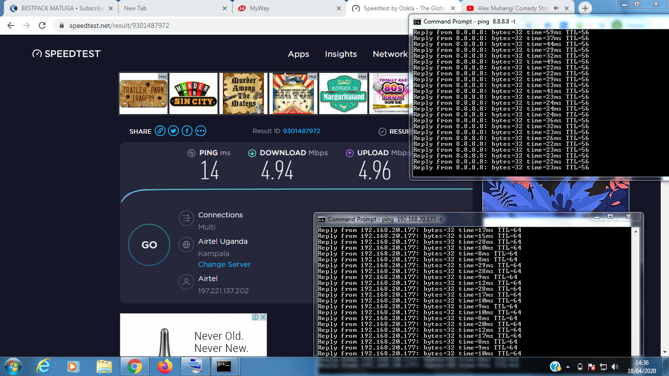Click the Change Server link

click(x=224, y=264)
